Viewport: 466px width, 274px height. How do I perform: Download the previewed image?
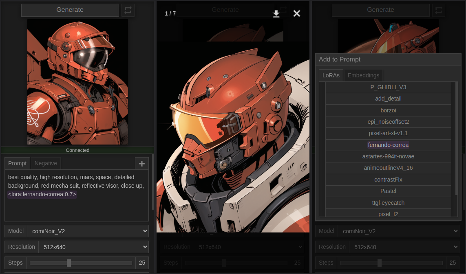pos(276,14)
